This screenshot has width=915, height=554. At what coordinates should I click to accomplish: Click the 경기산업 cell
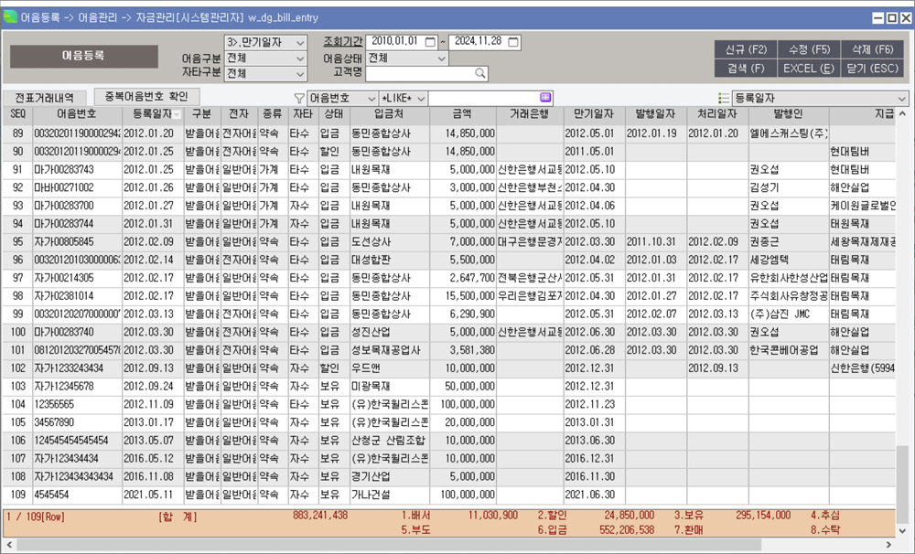coord(390,477)
